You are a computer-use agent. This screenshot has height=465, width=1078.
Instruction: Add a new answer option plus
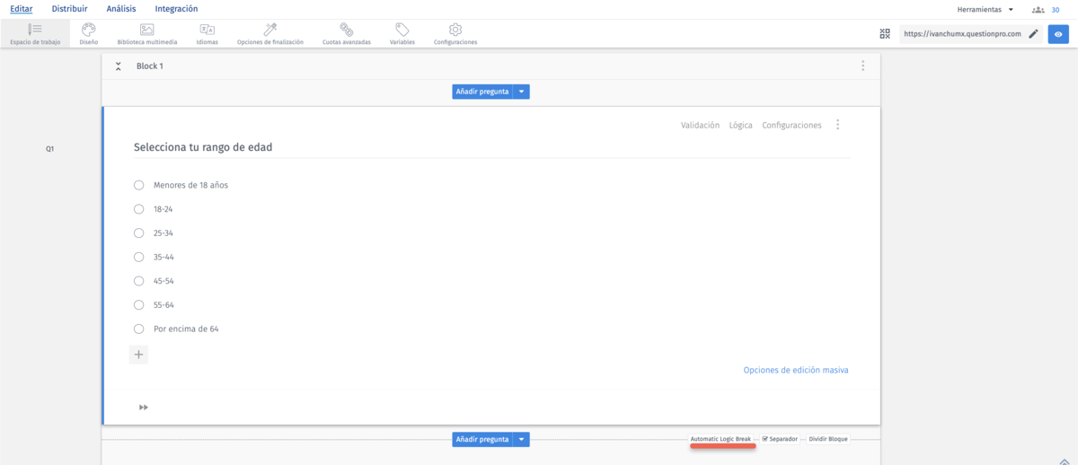(138, 355)
